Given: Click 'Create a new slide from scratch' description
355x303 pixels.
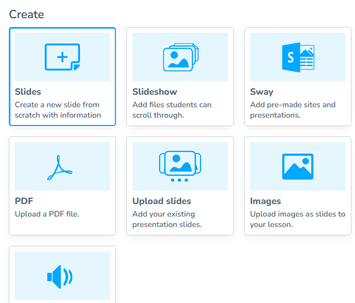Looking at the screenshot, I should point(58,110).
